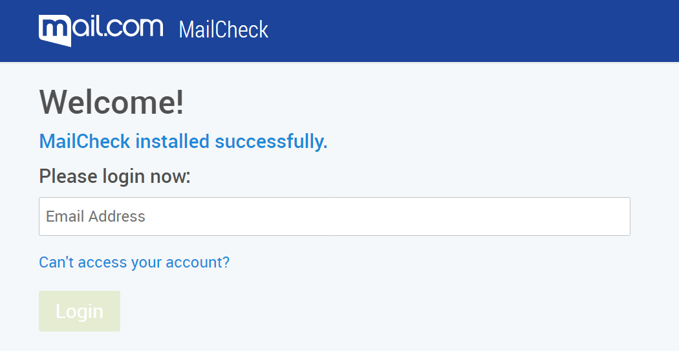Click the "MailCheck installed successfully." message

[x=183, y=142]
